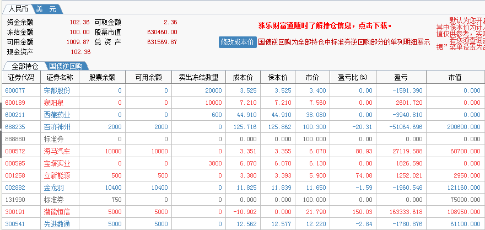Click 宝塔实业 frozen quantity 3800
Viewport: 485px width, 230px height.
(x=215, y=163)
